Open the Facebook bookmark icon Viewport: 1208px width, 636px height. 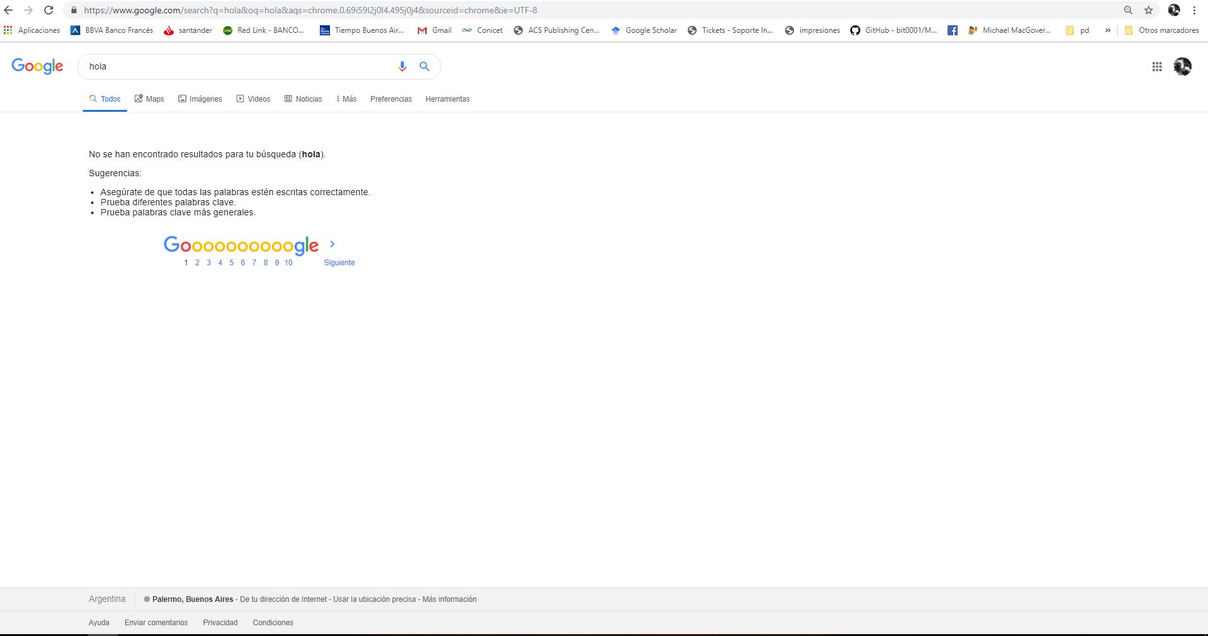[x=953, y=30]
